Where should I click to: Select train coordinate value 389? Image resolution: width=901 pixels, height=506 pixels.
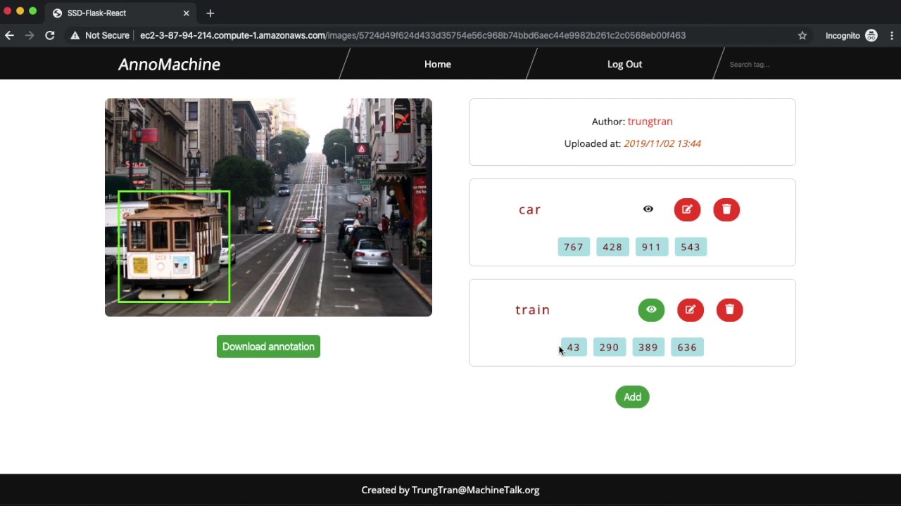[x=648, y=347]
